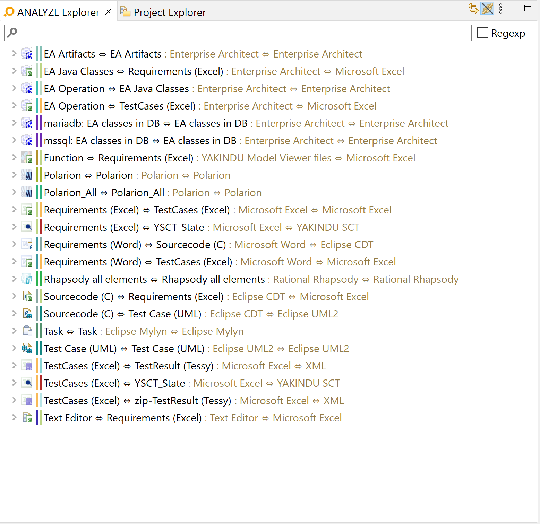Click icon of TestCases (Excel) ⇔ YSCT_State row
This screenshot has width=540, height=524.
[x=27, y=383]
